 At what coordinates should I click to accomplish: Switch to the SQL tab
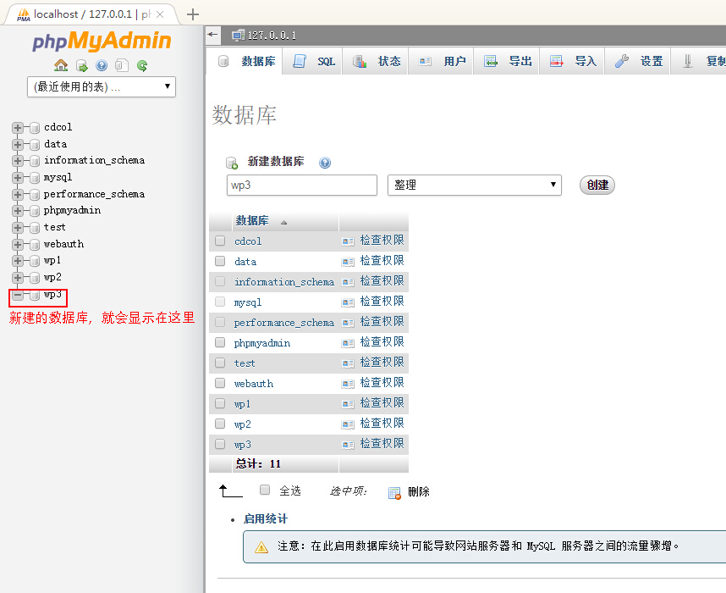pos(311,61)
